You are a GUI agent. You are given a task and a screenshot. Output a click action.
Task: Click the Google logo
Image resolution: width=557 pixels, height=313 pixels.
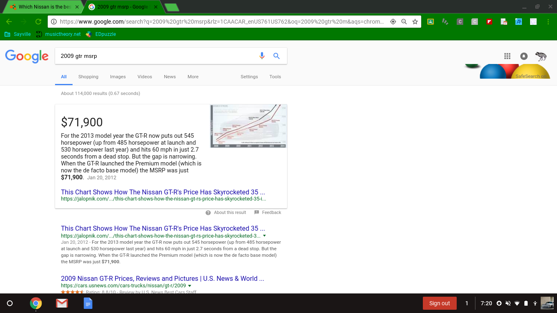click(27, 56)
